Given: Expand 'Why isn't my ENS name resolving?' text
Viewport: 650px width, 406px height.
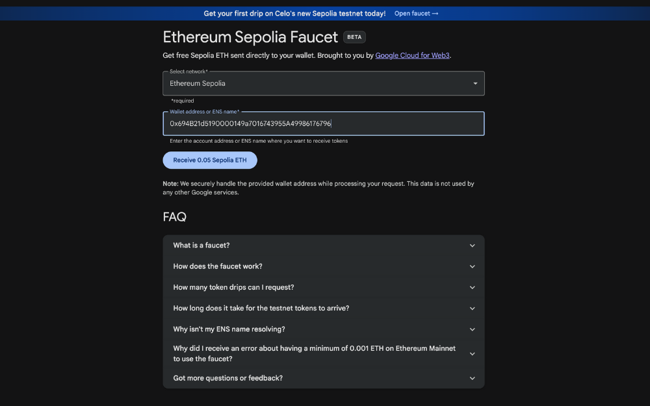Looking at the screenshot, I should (x=229, y=329).
